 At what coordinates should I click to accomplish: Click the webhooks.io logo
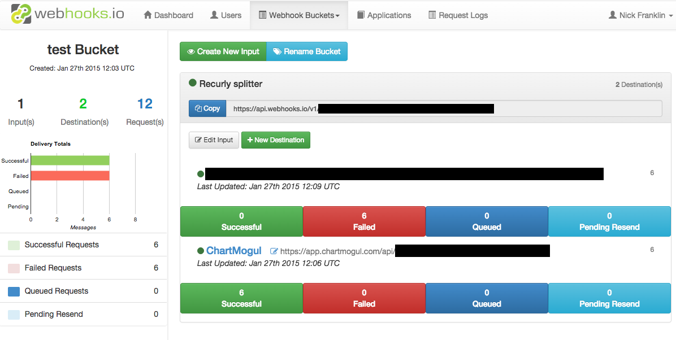click(68, 14)
